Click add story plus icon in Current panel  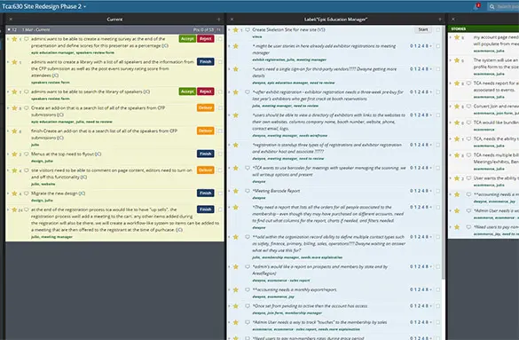coord(218,20)
